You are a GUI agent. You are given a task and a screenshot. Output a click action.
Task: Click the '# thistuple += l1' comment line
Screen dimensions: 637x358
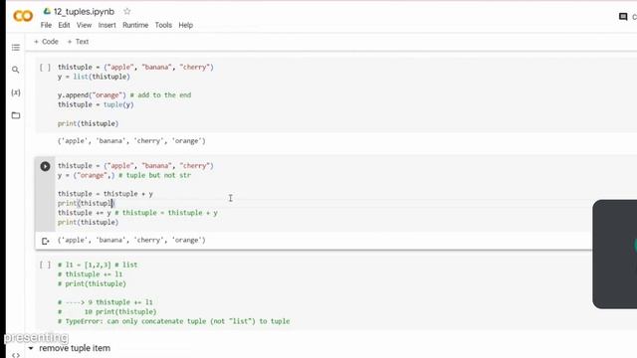[90, 274]
